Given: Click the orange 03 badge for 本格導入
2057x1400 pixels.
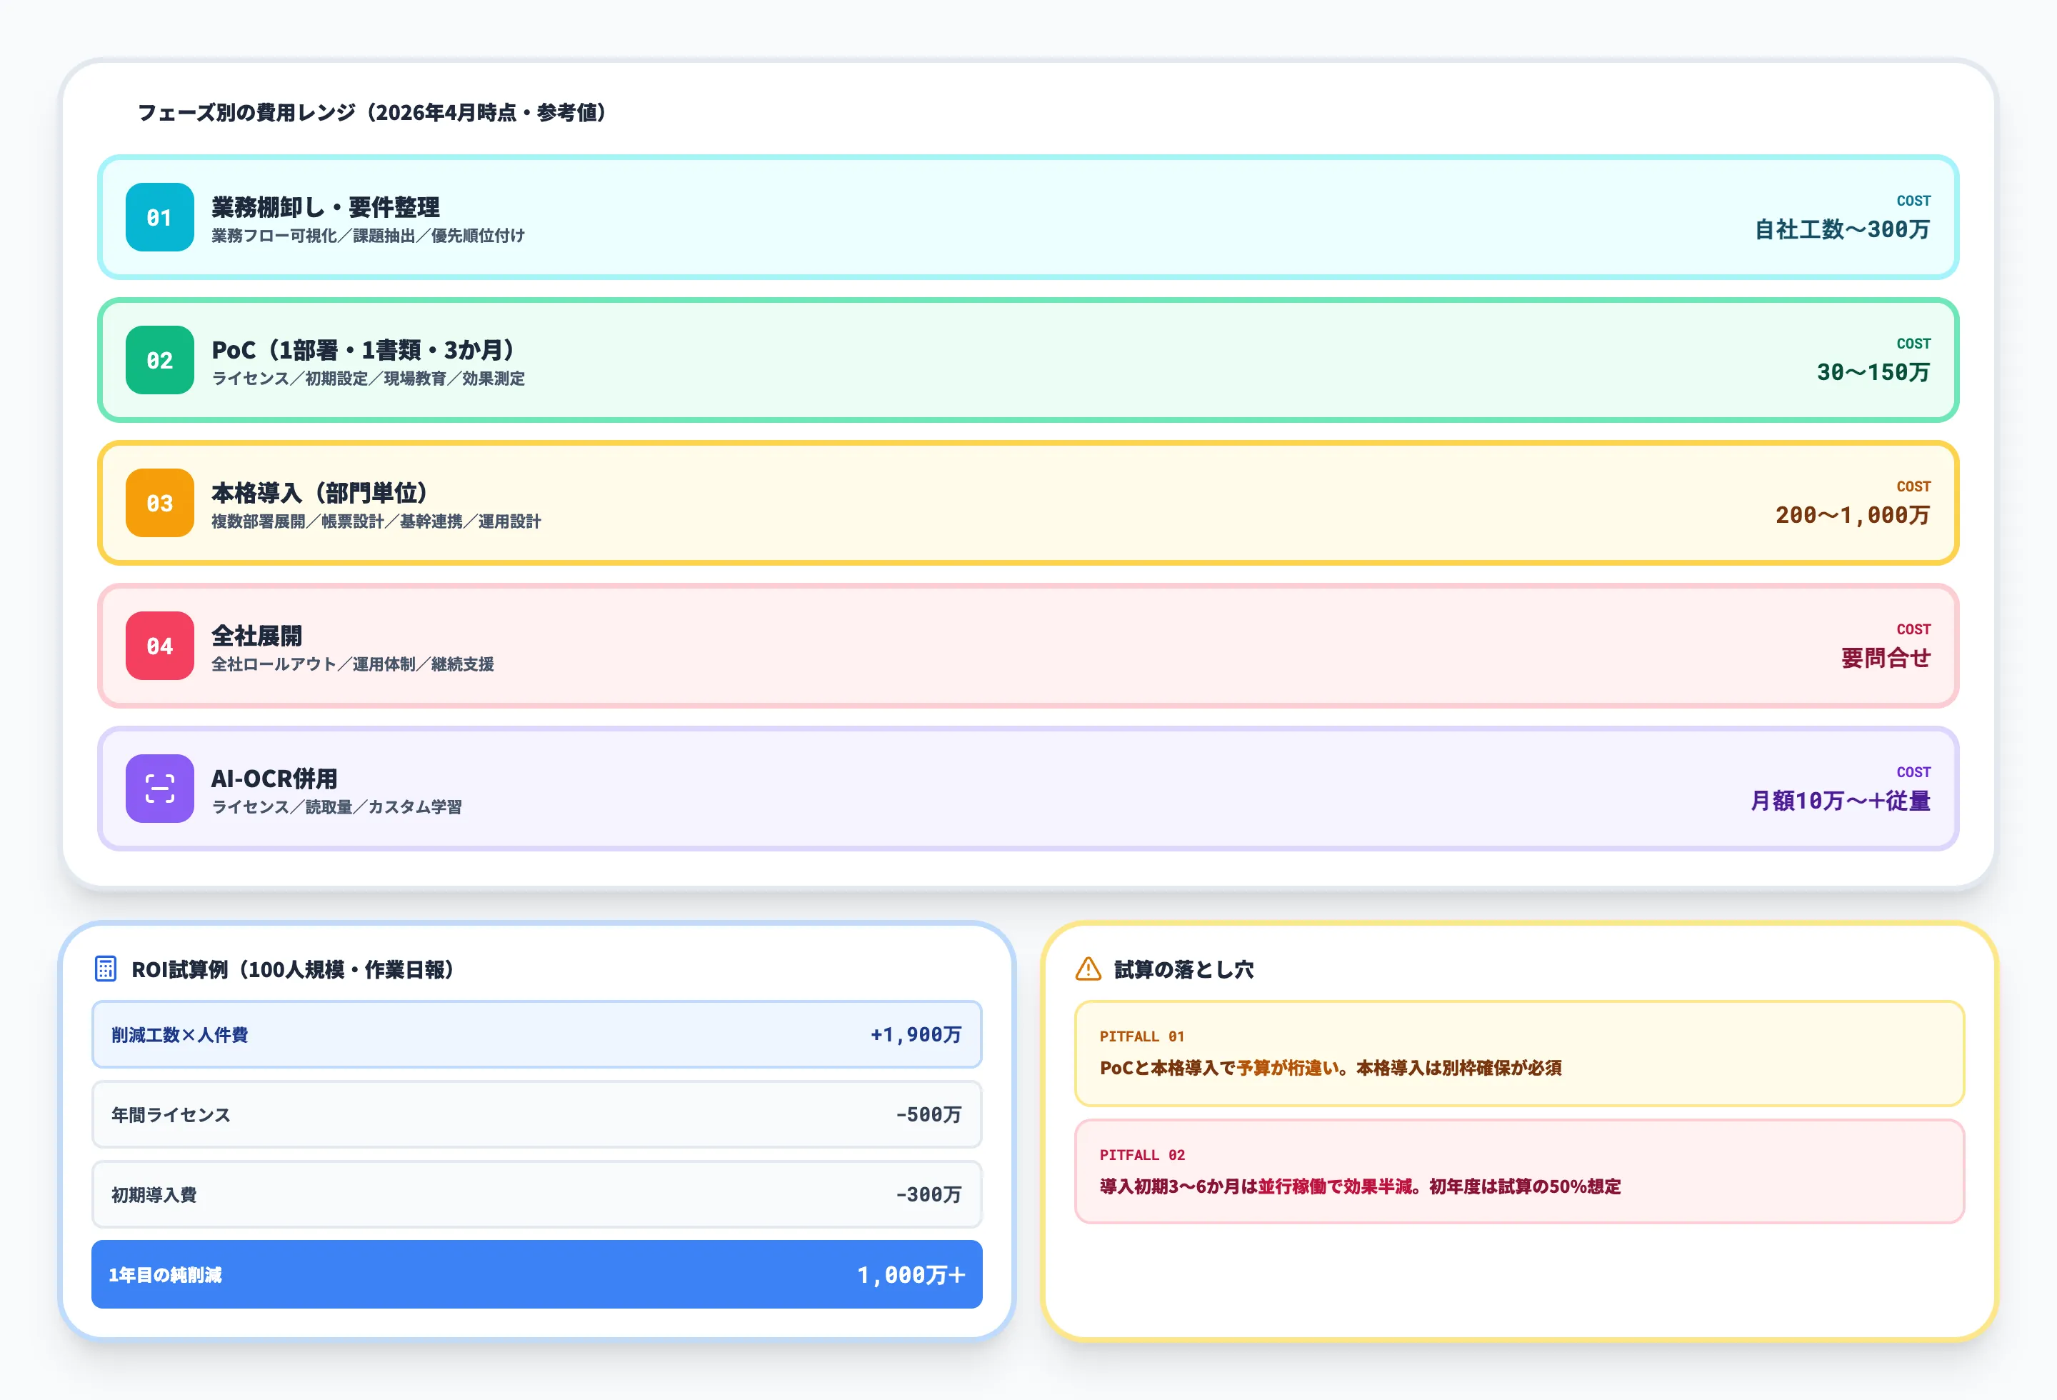Looking at the screenshot, I should pos(159,504).
